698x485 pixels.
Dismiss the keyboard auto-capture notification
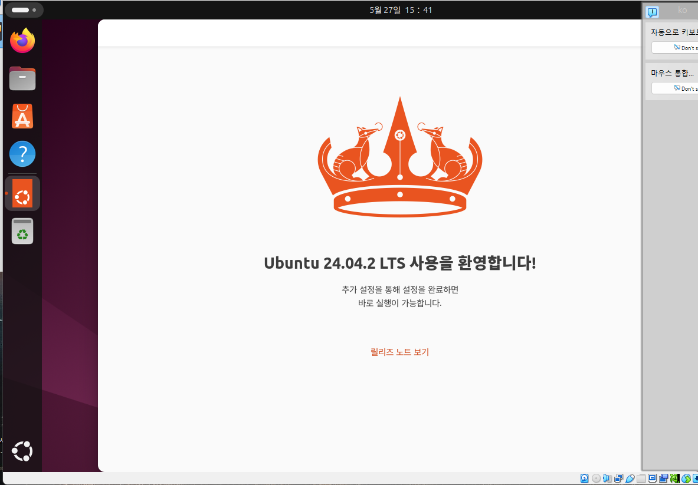[674, 48]
